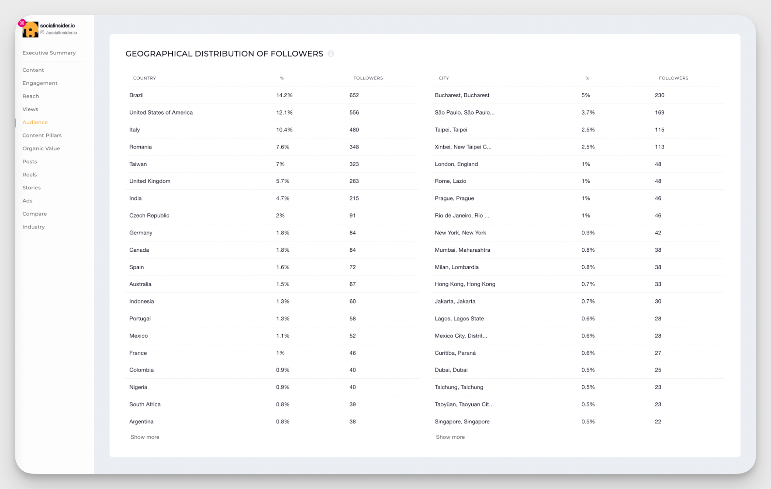
Task: Open the Stories report section
Action: click(x=31, y=187)
